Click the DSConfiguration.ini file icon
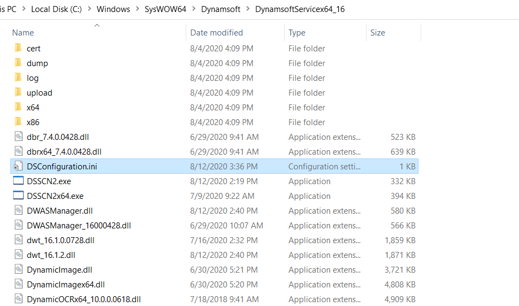 pos(19,166)
